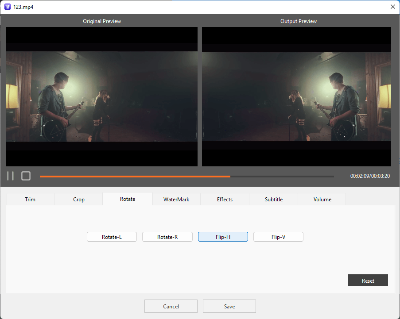Select the Rotate tab
The width and height of the screenshot is (400, 319).
pos(128,199)
